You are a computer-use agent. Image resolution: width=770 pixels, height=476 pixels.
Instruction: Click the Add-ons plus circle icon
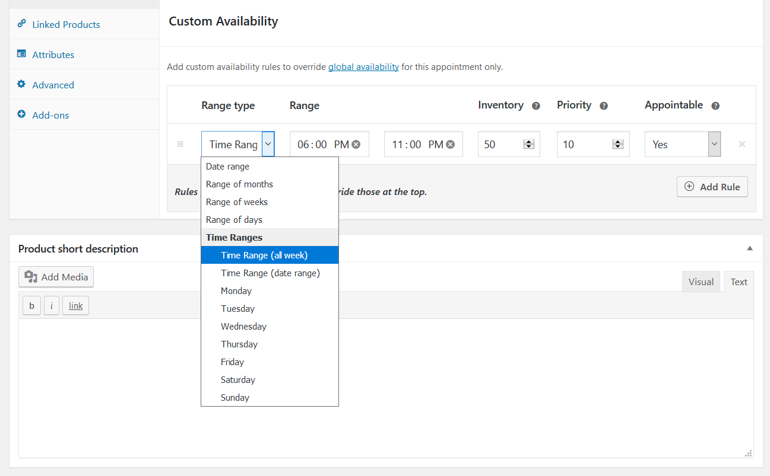point(21,114)
